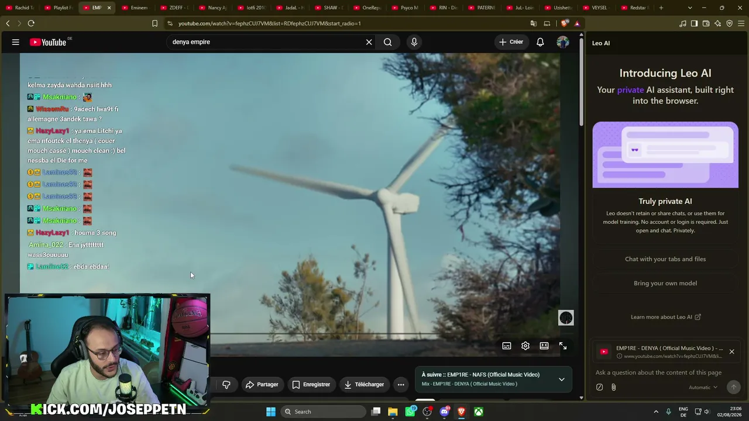This screenshot has height=421, width=749.
Task: Select Chat with your tabs and files
Action: click(665, 259)
